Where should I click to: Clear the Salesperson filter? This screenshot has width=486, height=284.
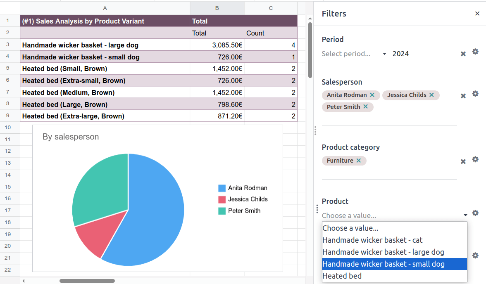click(x=462, y=96)
